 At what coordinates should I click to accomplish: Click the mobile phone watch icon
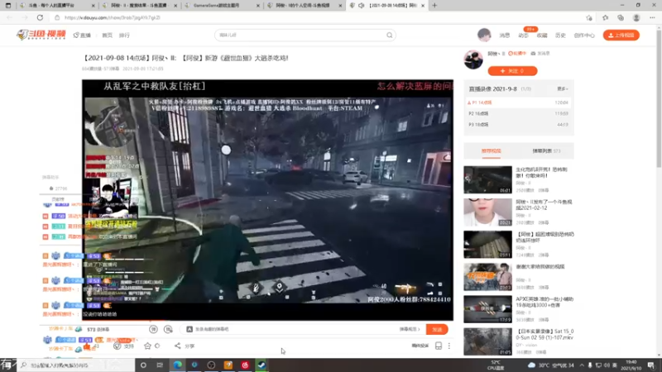[x=439, y=346]
